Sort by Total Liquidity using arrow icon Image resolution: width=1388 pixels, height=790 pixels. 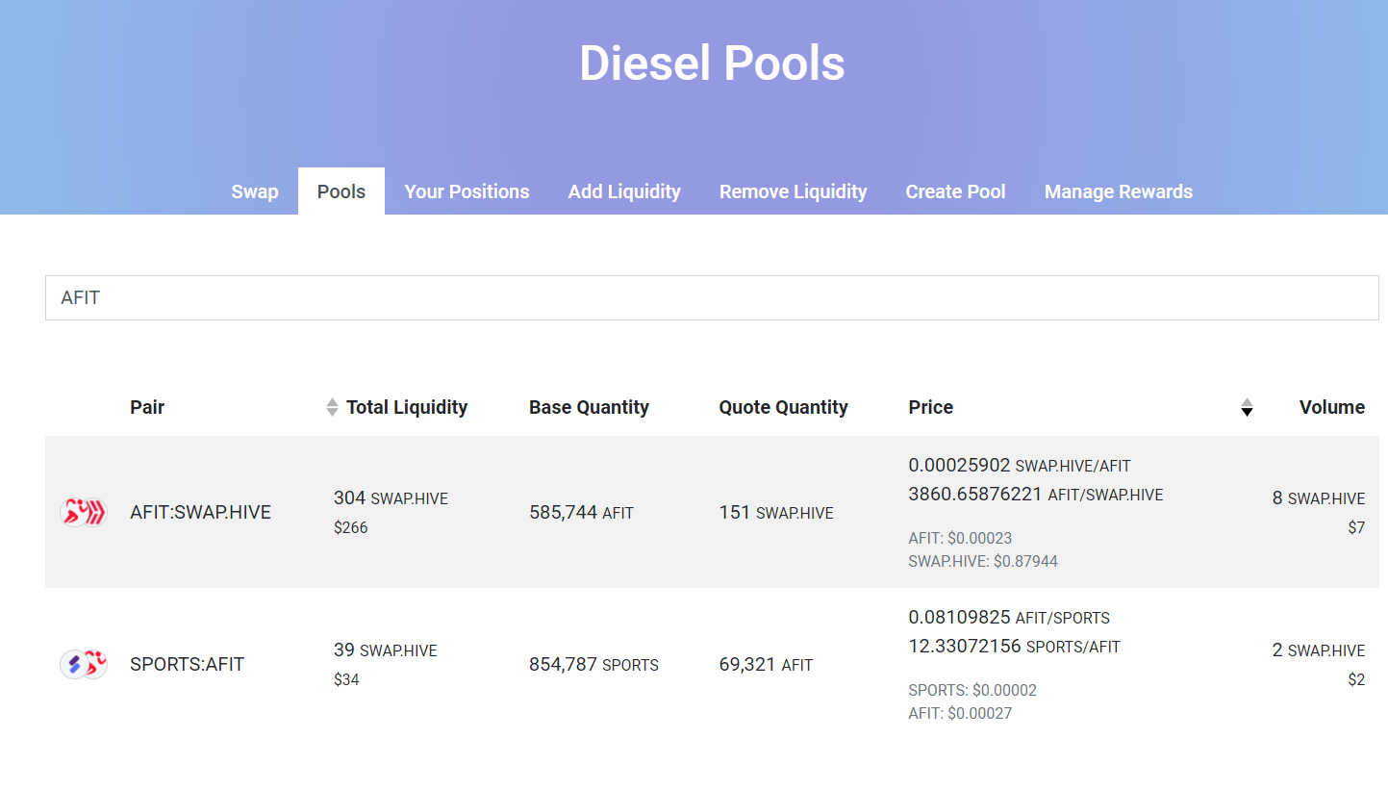click(x=332, y=407)
